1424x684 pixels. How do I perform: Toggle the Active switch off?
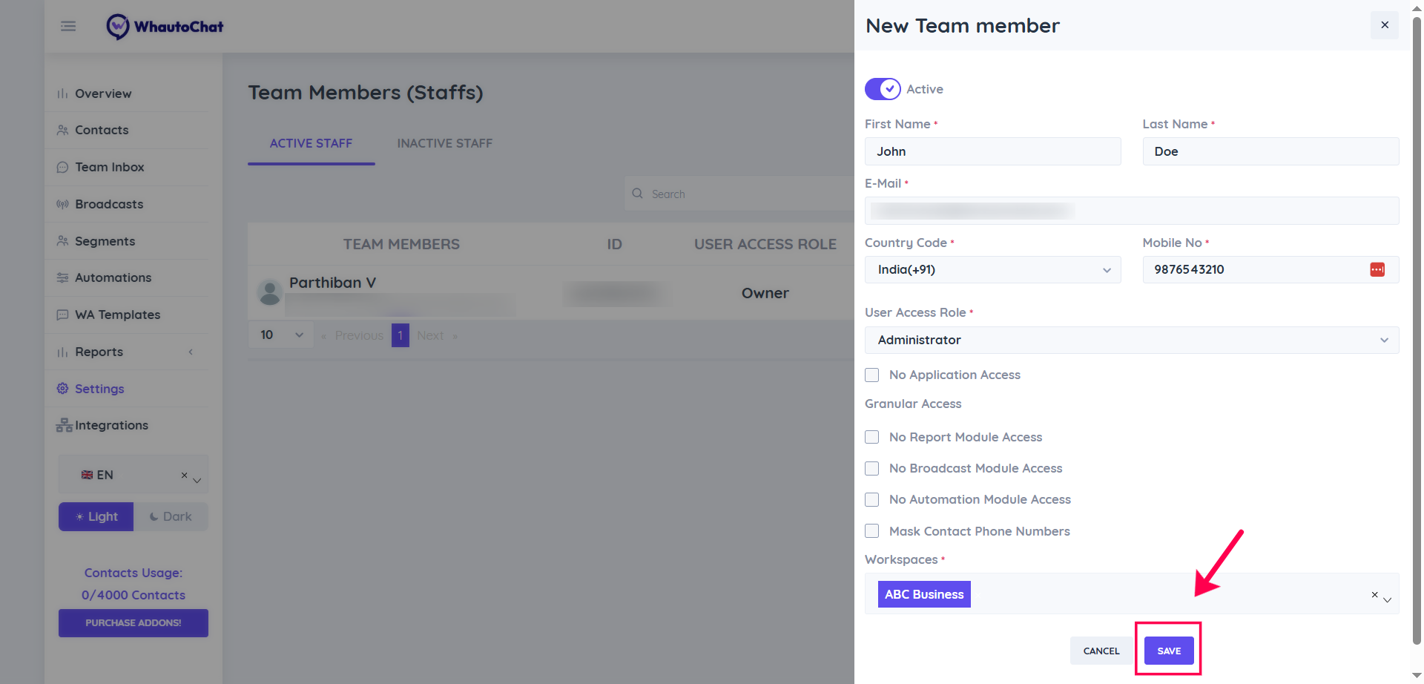[x=883, y=89]
